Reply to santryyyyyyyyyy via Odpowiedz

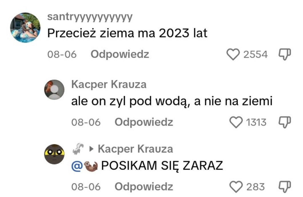120,54
